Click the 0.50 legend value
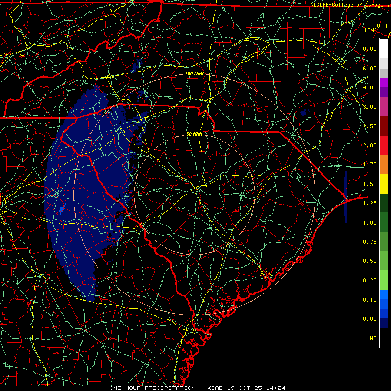Viewport: 391px width, 391px height. pos(370,261)
